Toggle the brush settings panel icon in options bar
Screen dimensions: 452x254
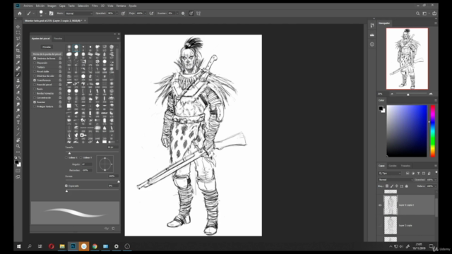point(52,13)
